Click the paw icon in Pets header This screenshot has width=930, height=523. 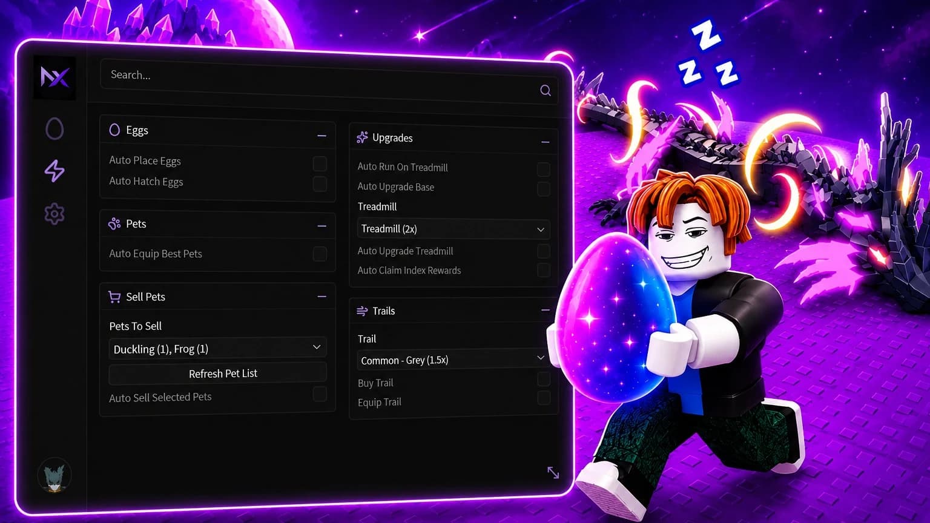(x=114, y=223)
